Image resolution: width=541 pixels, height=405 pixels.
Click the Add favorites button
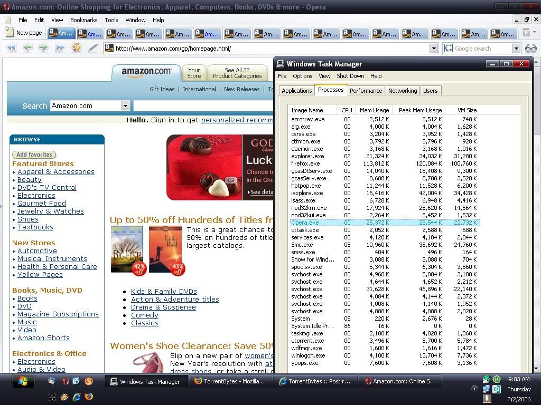(34, 155)
